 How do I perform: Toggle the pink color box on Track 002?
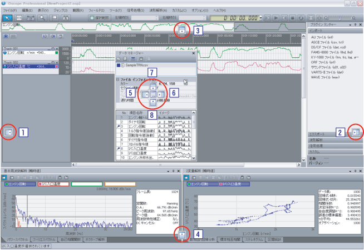[x=56, y=67]
